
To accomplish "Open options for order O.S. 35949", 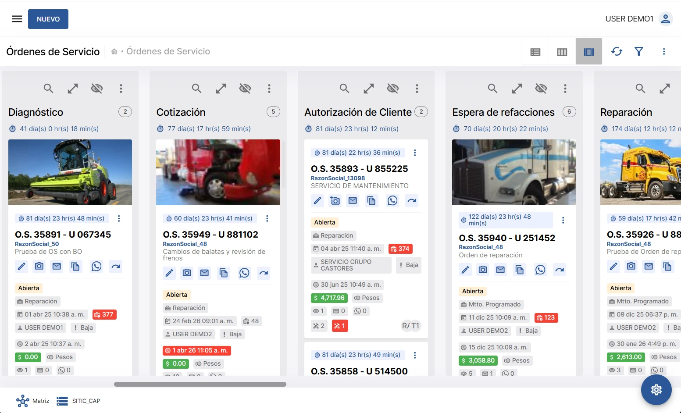I will pos(267,218).
